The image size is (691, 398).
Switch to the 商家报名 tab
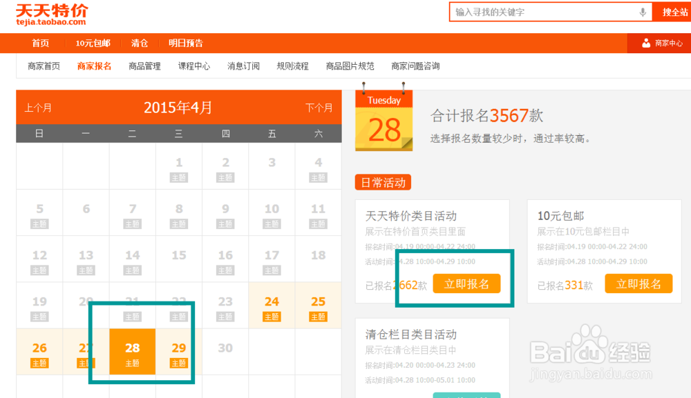tap(94, 66)
